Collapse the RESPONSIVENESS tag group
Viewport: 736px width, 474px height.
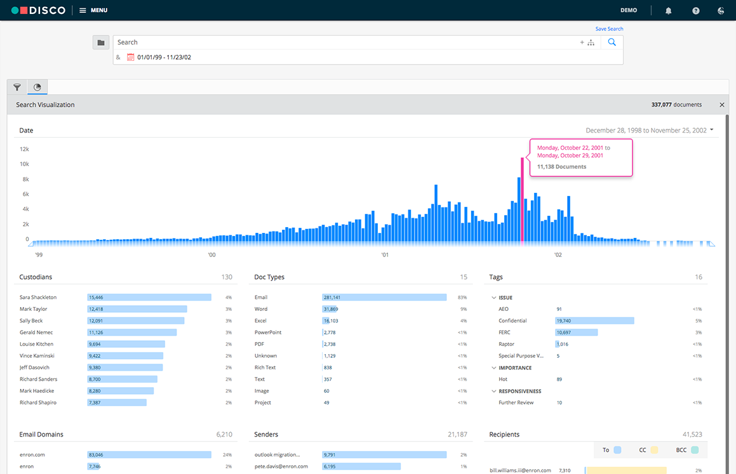coord(493,392)
